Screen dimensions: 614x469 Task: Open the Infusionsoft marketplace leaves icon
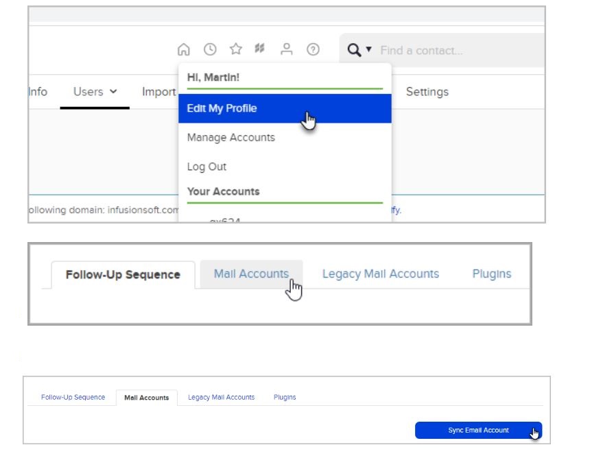point(259,49)
